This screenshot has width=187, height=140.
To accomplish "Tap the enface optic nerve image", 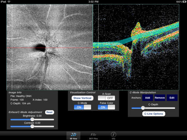I will [49, 47].
